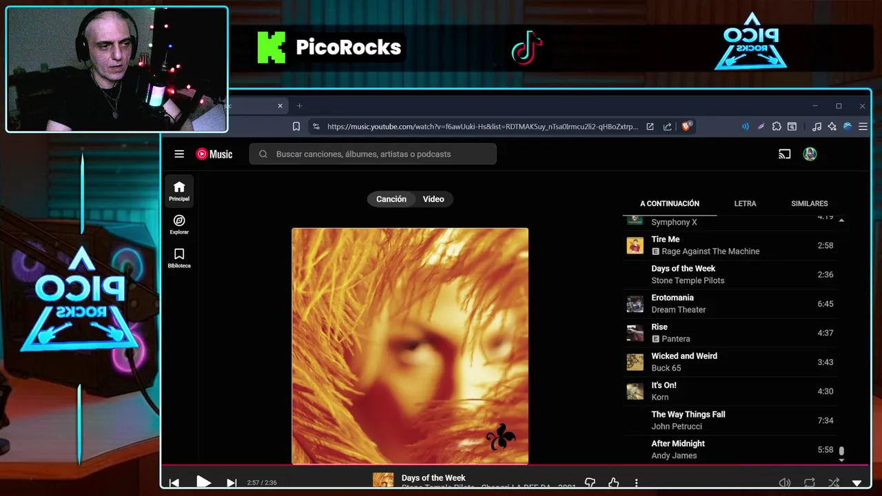Open a new browser tab
882x496 pixels.
[299, 106]
